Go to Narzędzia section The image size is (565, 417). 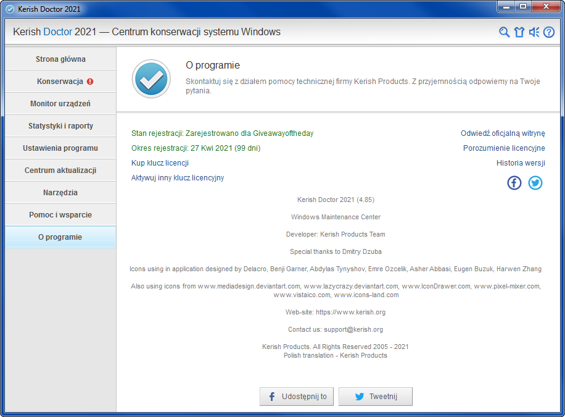pyautogui.click(x=60, y=192)
